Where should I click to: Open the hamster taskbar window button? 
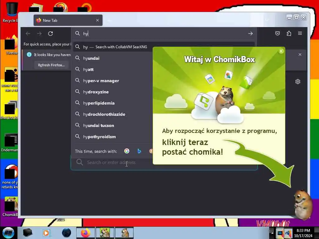click(x=124, y=233)
